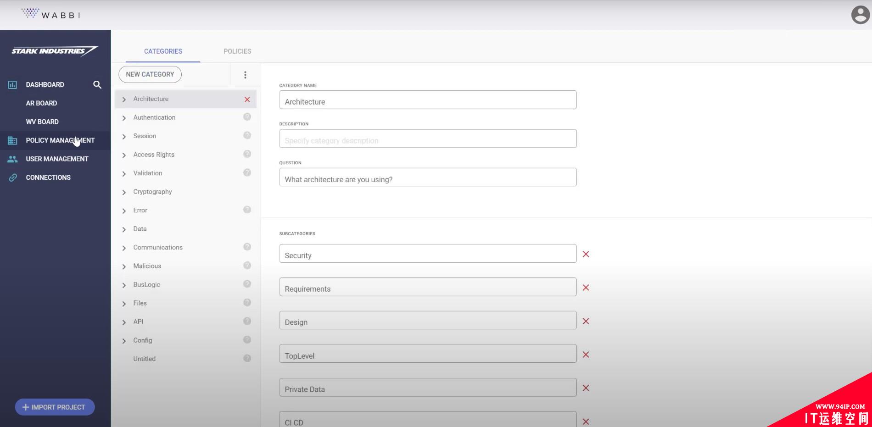Select the Untitled category in list
Screen dimensions: 872x427
[145, 359]
